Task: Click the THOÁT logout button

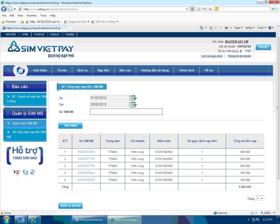Action: [263, 47]
